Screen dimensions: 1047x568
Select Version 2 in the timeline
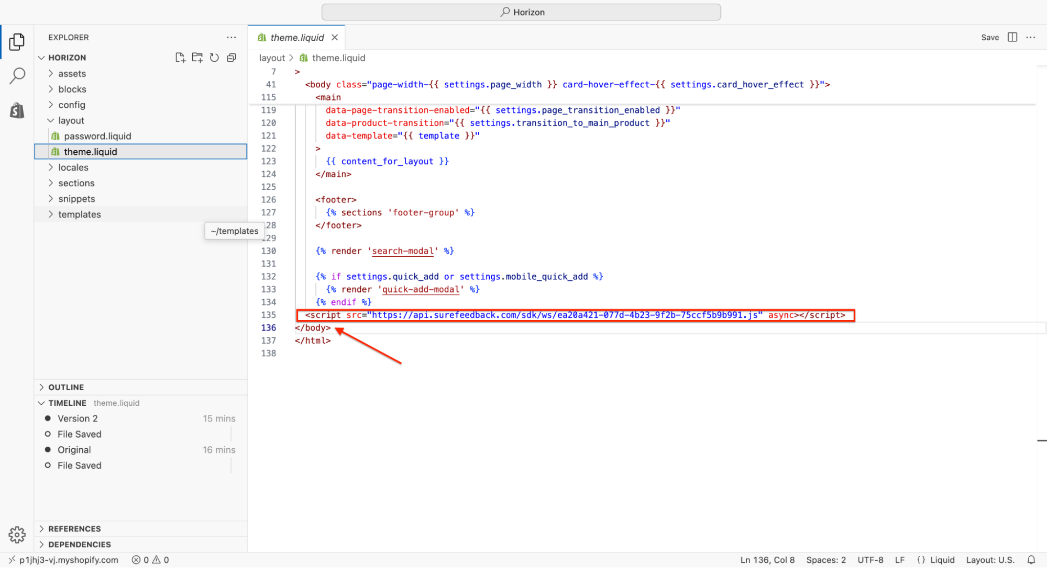click(78, 419)
